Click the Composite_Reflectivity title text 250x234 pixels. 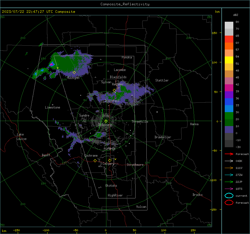pyautogui.click(x=125, y=4)
